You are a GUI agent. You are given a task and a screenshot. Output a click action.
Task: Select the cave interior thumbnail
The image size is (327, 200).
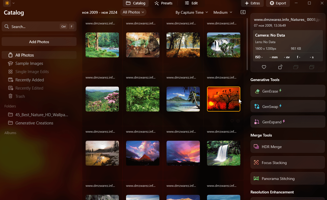(x=143, y=45)
